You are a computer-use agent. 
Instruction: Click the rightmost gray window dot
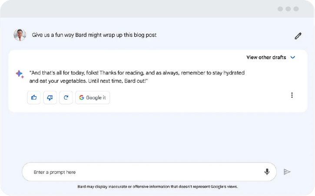[x=296, y=9]
